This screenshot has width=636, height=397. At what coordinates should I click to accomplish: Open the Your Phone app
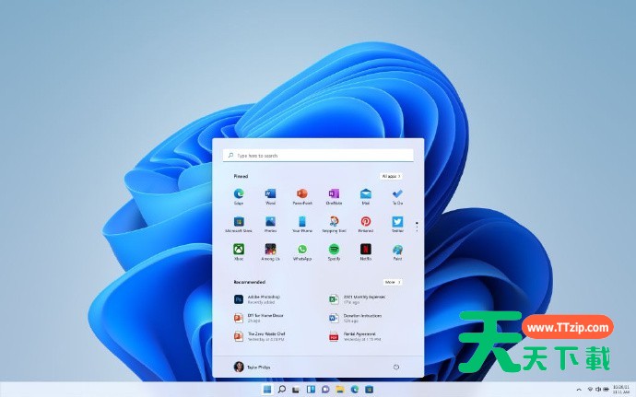pyautogui.click(x=302, y=224)
